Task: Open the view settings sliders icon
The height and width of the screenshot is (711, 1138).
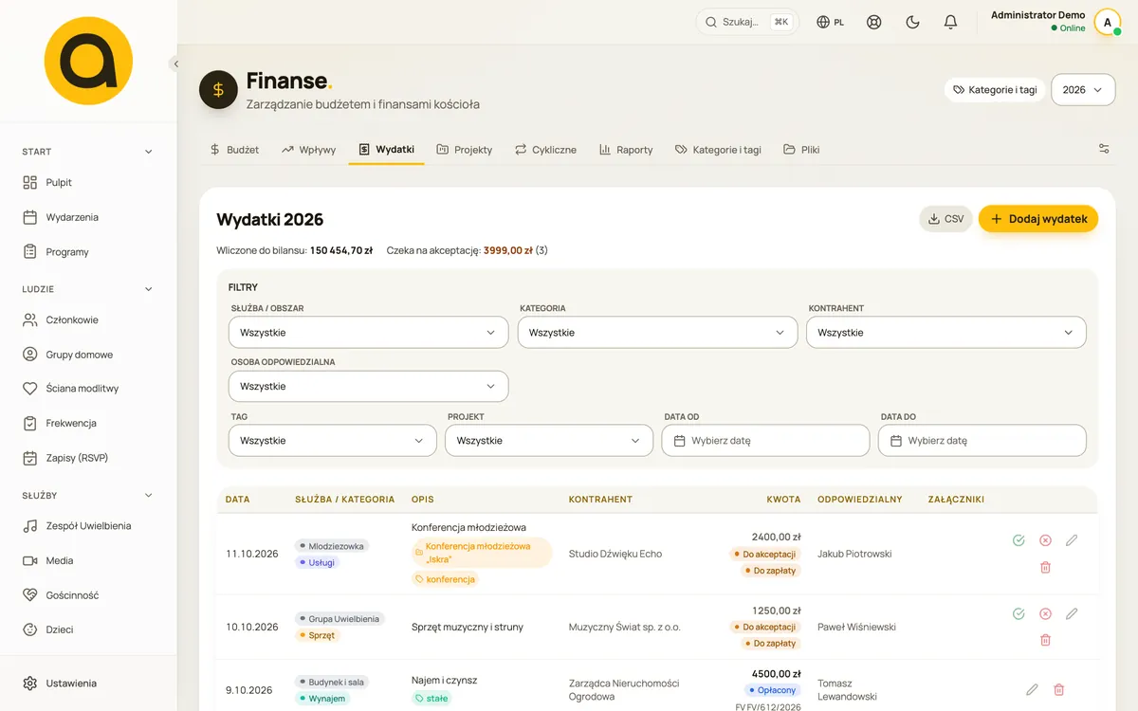Action: tap(1104, 149)
